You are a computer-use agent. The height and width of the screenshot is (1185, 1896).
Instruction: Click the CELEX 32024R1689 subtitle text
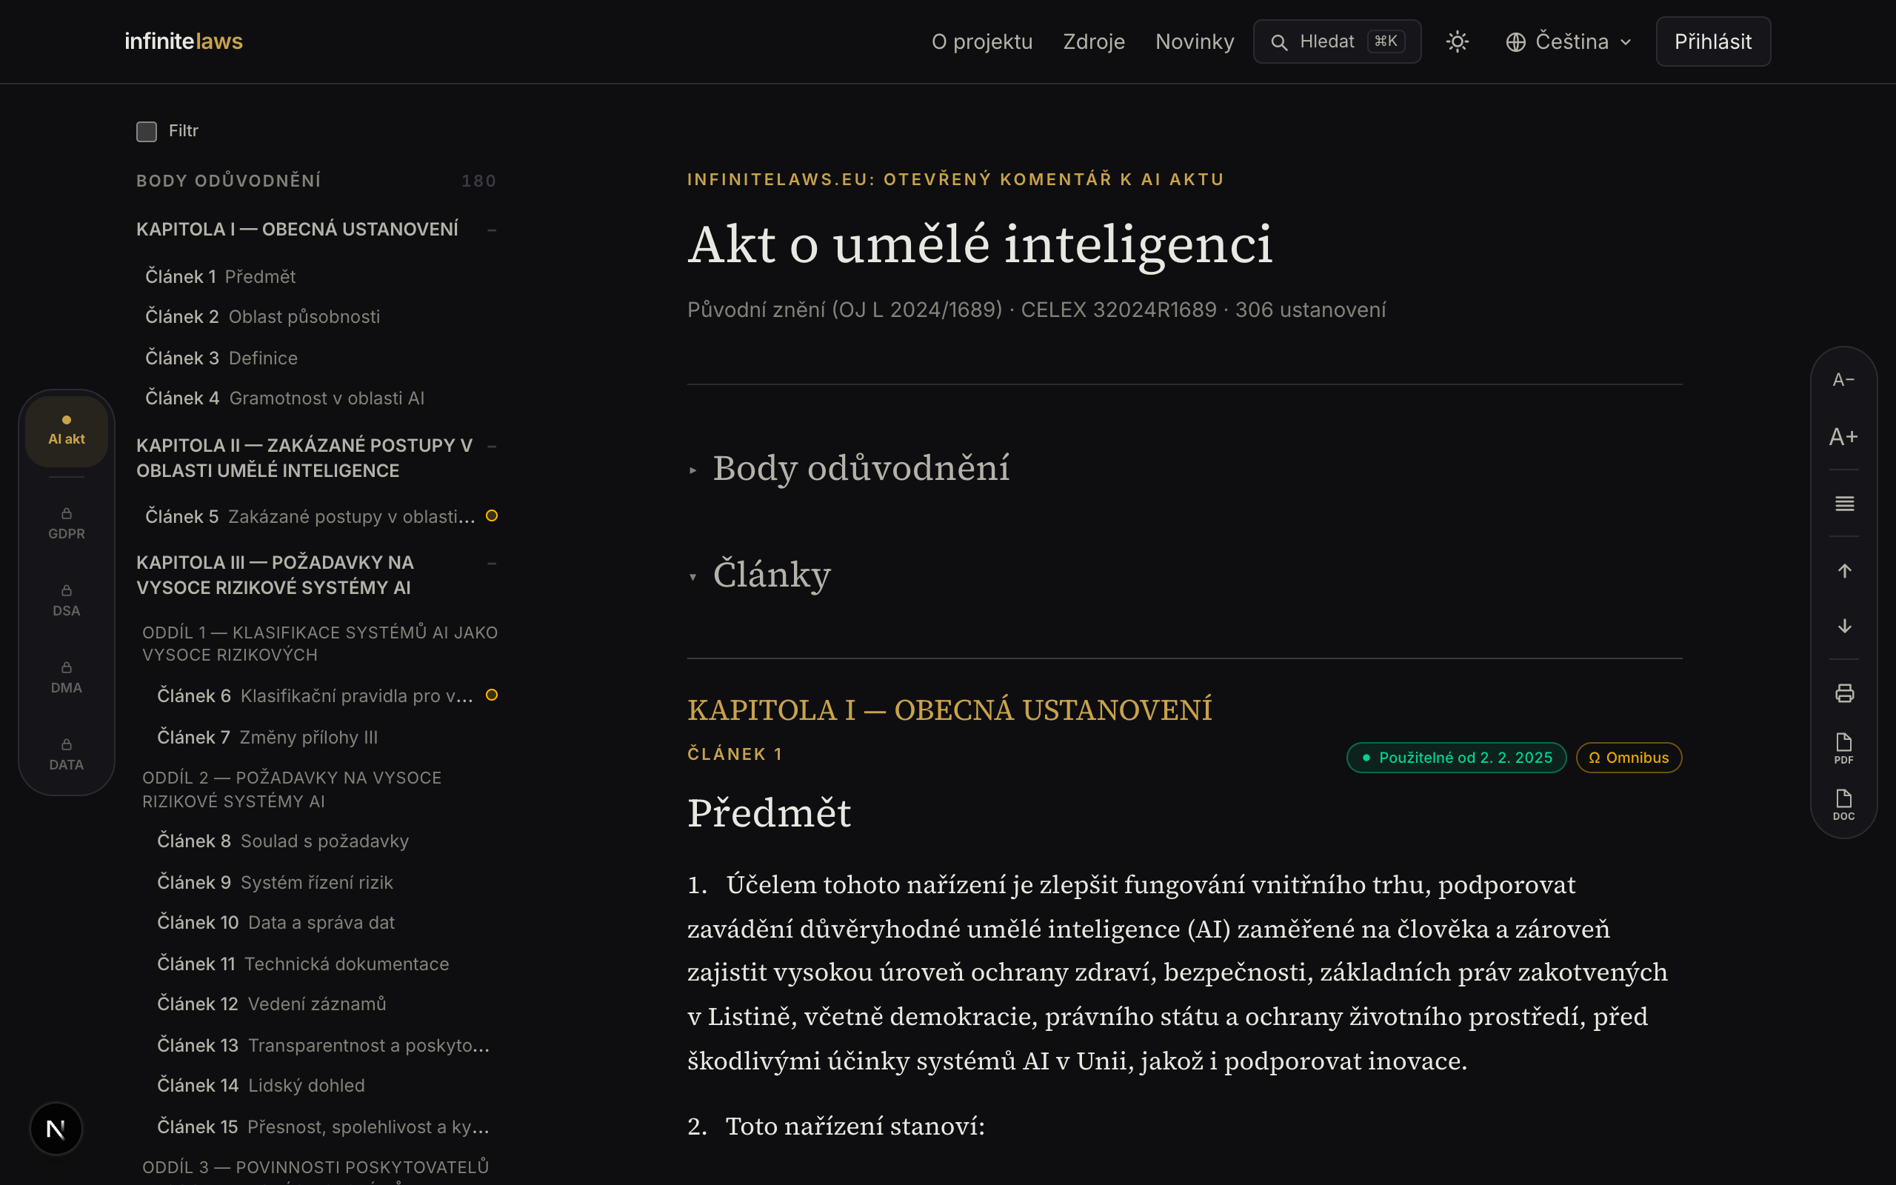(x=1118, y=310)
